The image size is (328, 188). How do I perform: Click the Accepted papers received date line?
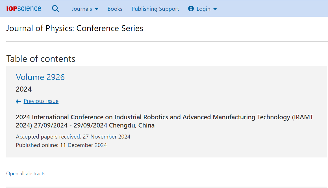(x=73, y=137)
